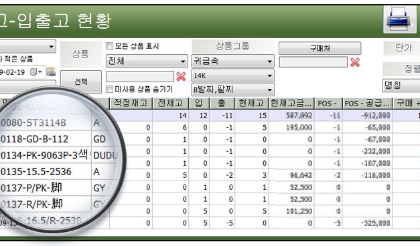420x246 pixels.
Task: Click the total 전재고 value 14
Action: pos(183,116)
